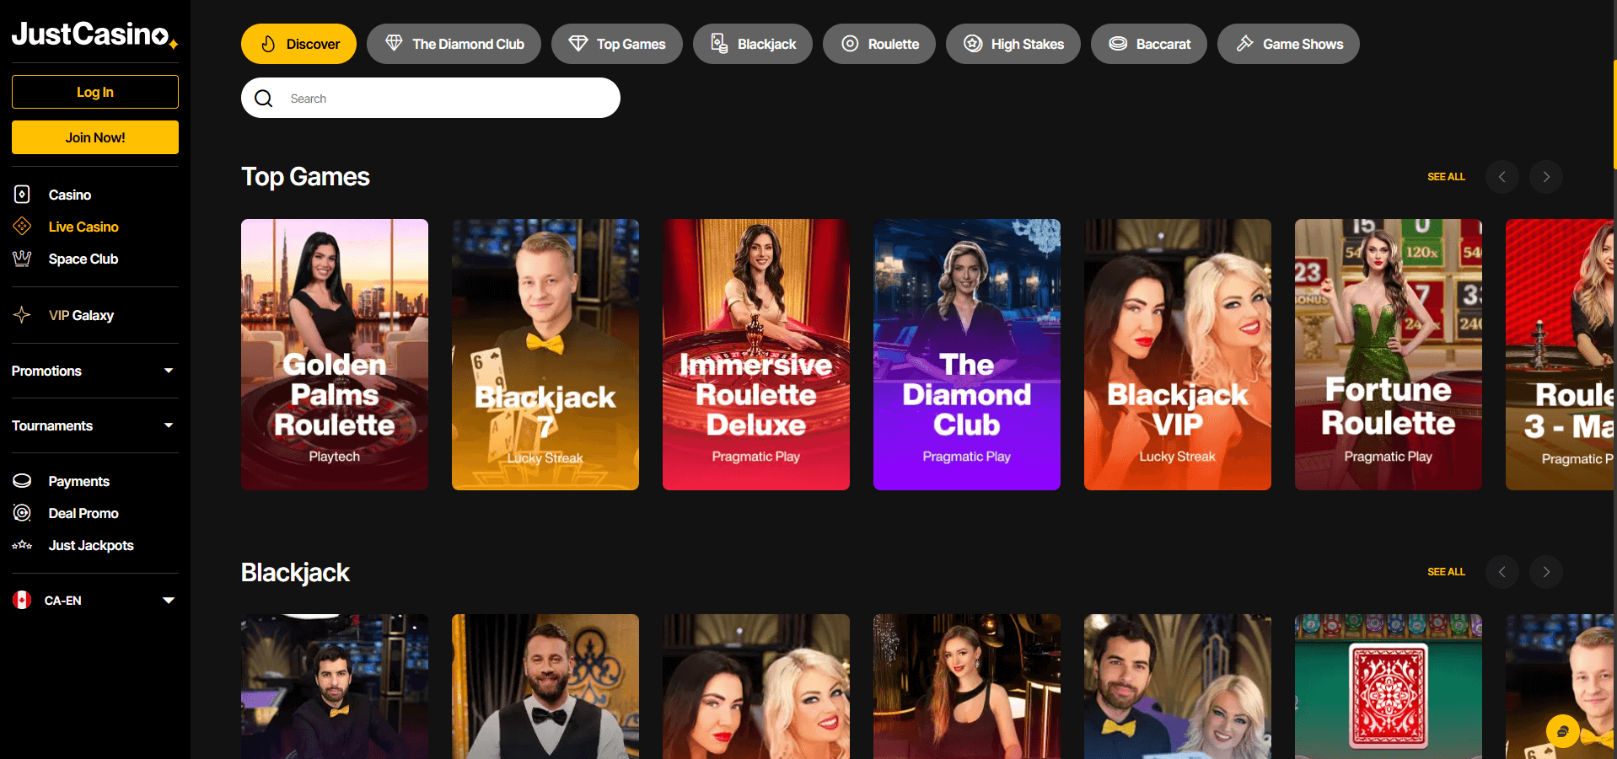
Task: Advance the Top Games carousel forward
Action: [x=1545, y=177]
